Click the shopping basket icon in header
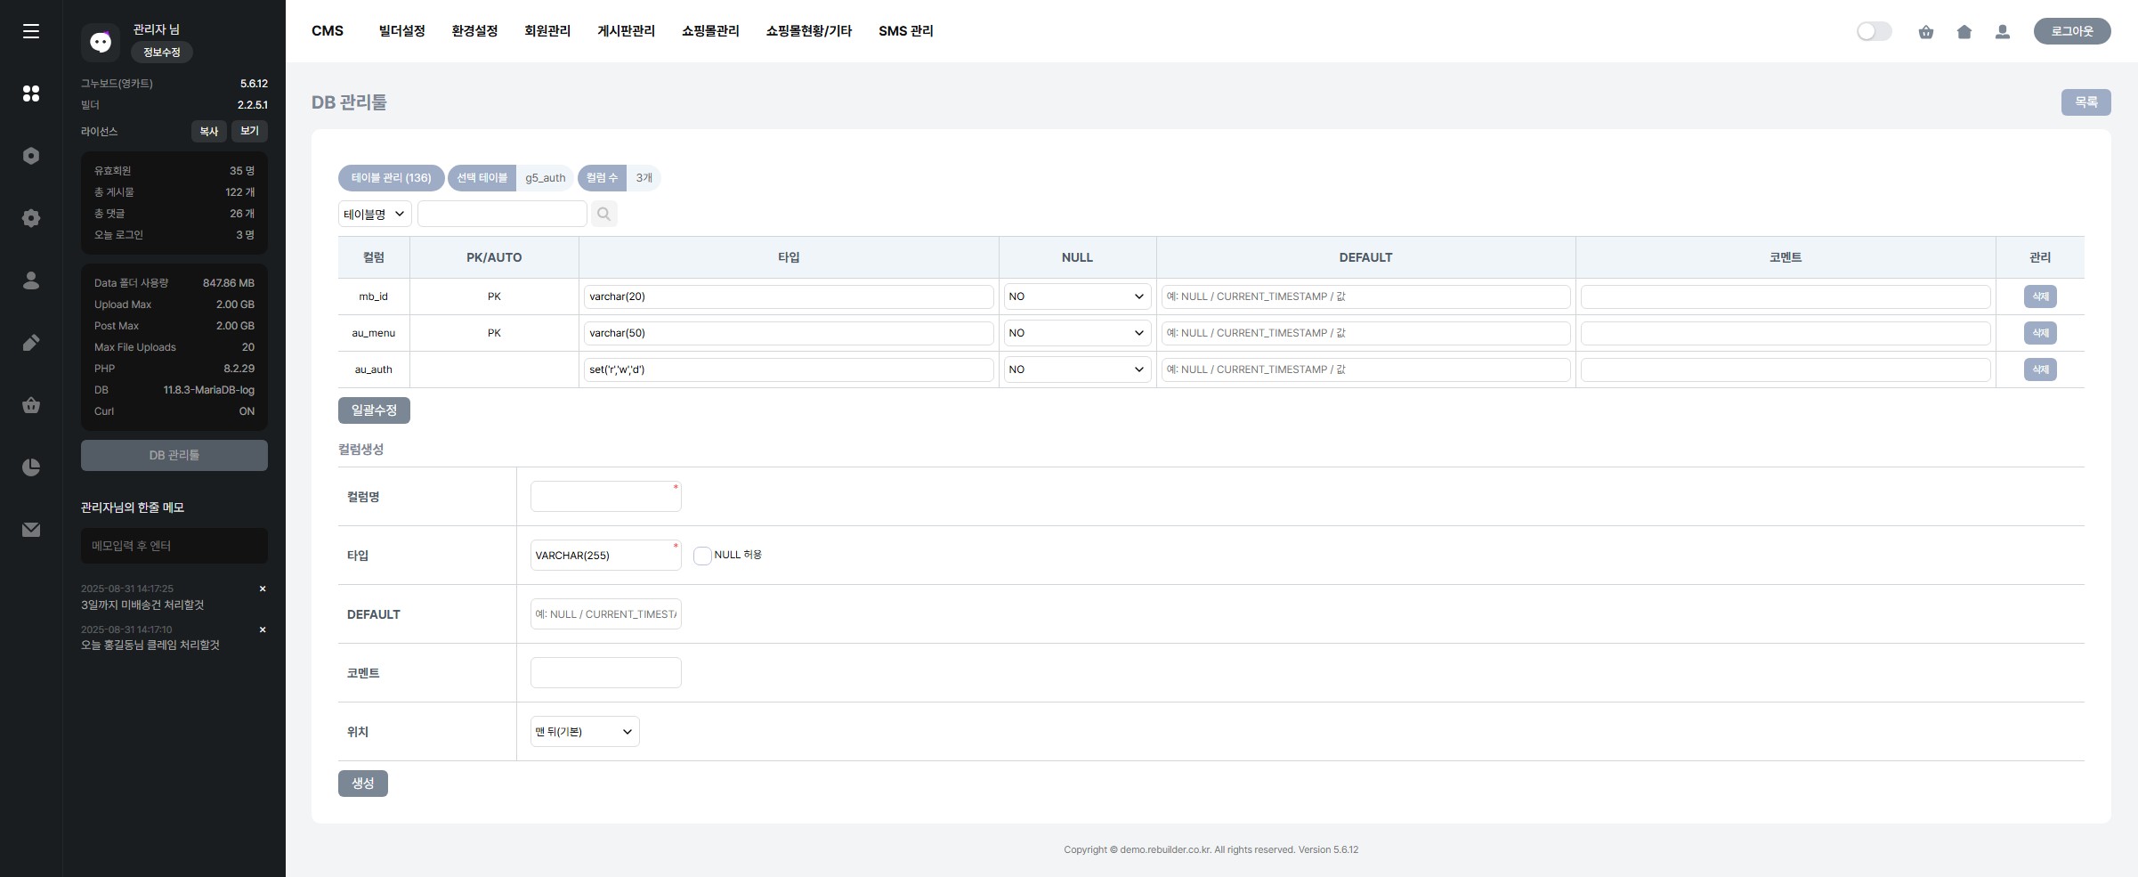This screenshot has height=877, width=2138. pos(1925,32)
